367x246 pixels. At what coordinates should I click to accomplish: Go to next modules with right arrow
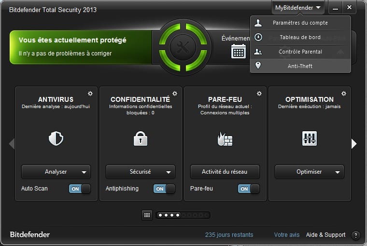[x=354, y=144]
